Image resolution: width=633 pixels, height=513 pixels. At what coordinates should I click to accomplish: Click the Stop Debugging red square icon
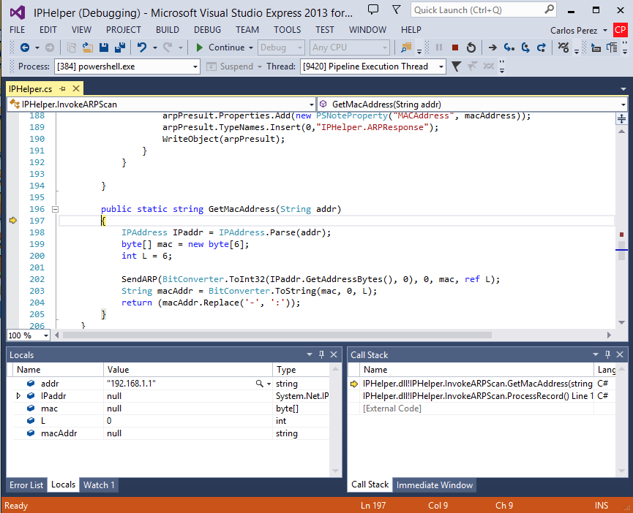454,47
